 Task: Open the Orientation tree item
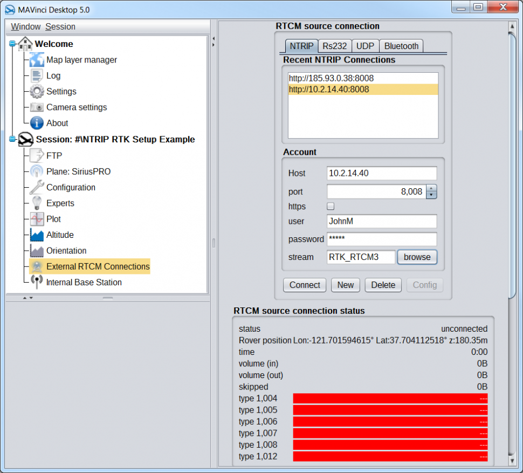(66, 250)
